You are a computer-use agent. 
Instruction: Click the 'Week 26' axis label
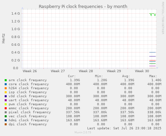click(x=30, y=71)
